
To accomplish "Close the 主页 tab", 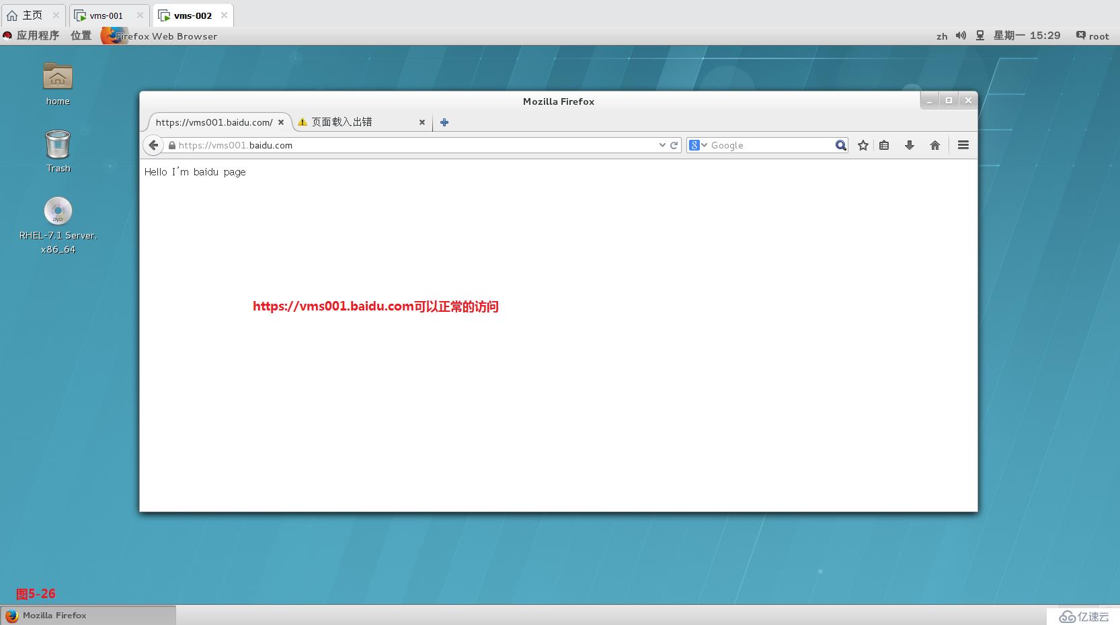I will (56, 15).
